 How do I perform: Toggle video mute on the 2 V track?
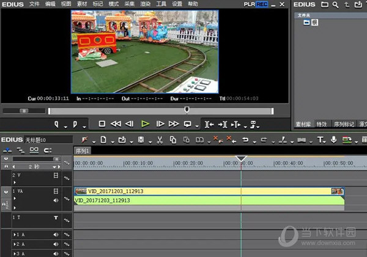click(x=56, y=175)
